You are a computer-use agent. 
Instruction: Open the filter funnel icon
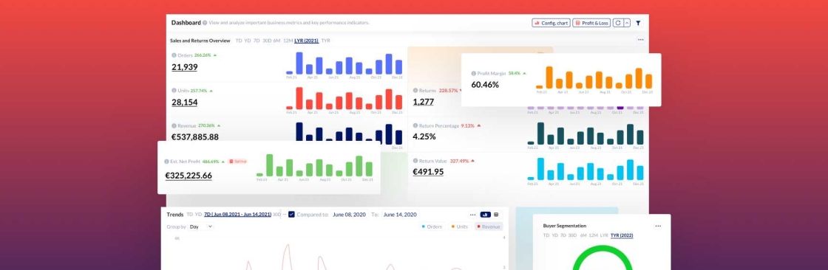pyautogui.click(x=638, y=23)
